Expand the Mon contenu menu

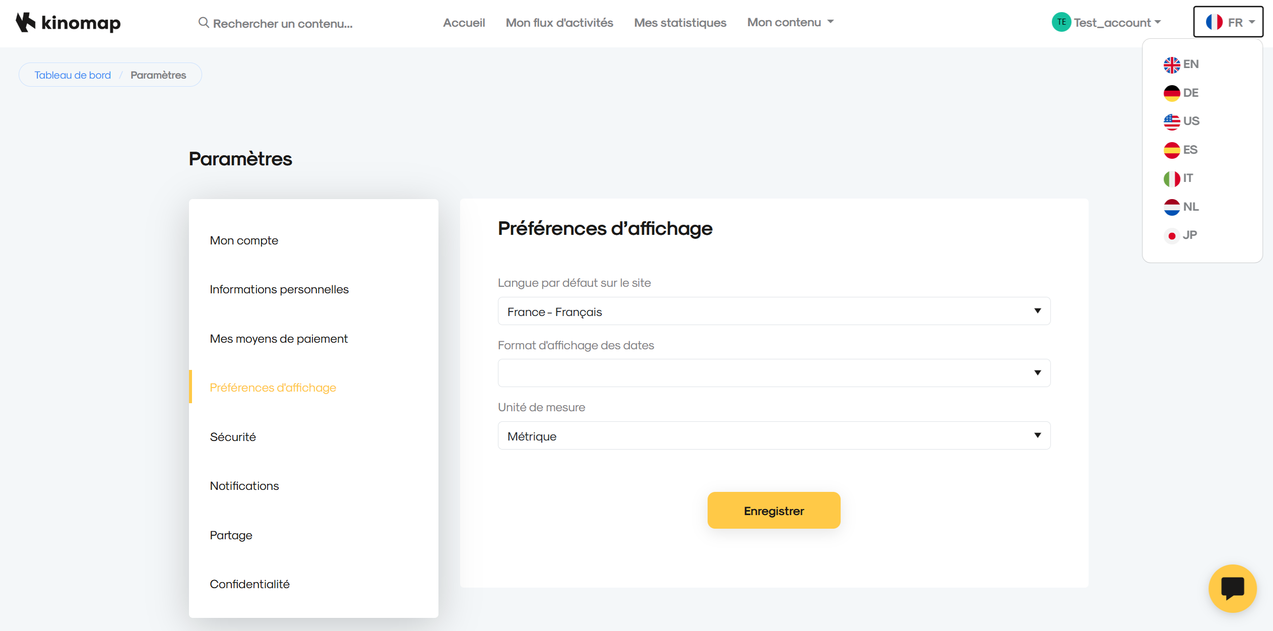coord(790,22)
